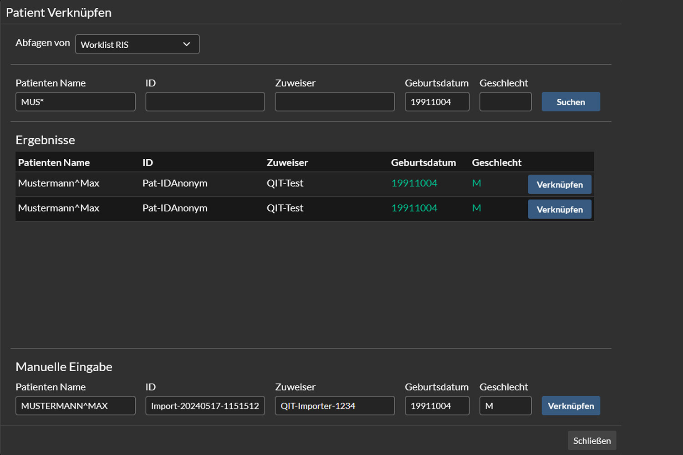Click the Geburtsdatum column header
The height and width of the screenshot is (455, 683).
[x=423, y=162]
